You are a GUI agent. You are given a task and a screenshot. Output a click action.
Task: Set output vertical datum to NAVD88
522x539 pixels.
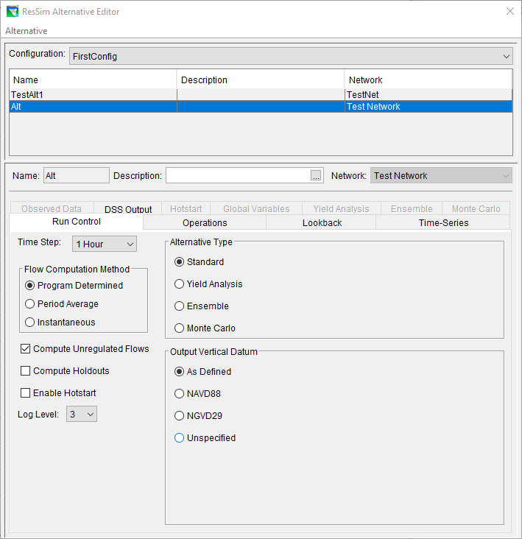tap(180, 394)
